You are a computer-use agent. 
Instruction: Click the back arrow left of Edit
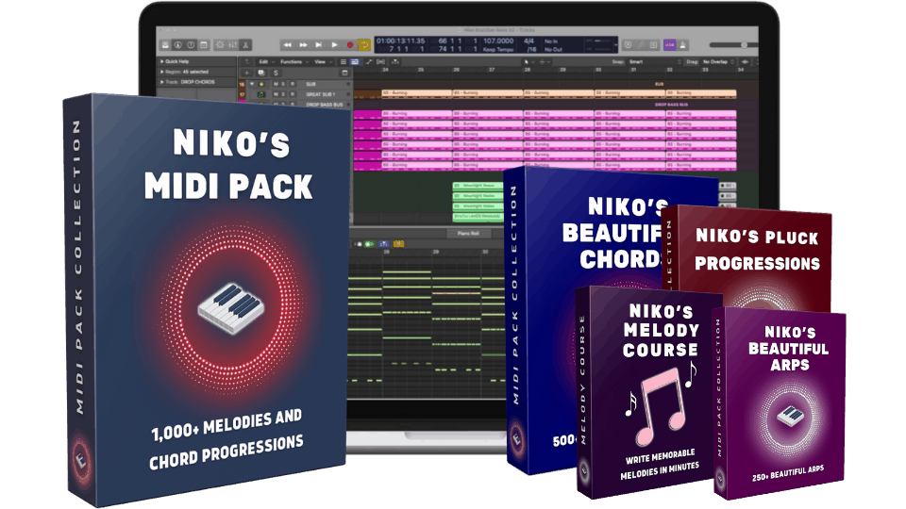(x=247, y=62)
